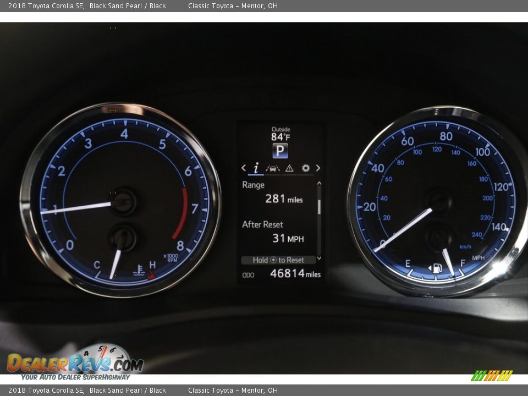The image size is (528, 396).
Task: Open the settings gear tab
Action: click(305, 168)
